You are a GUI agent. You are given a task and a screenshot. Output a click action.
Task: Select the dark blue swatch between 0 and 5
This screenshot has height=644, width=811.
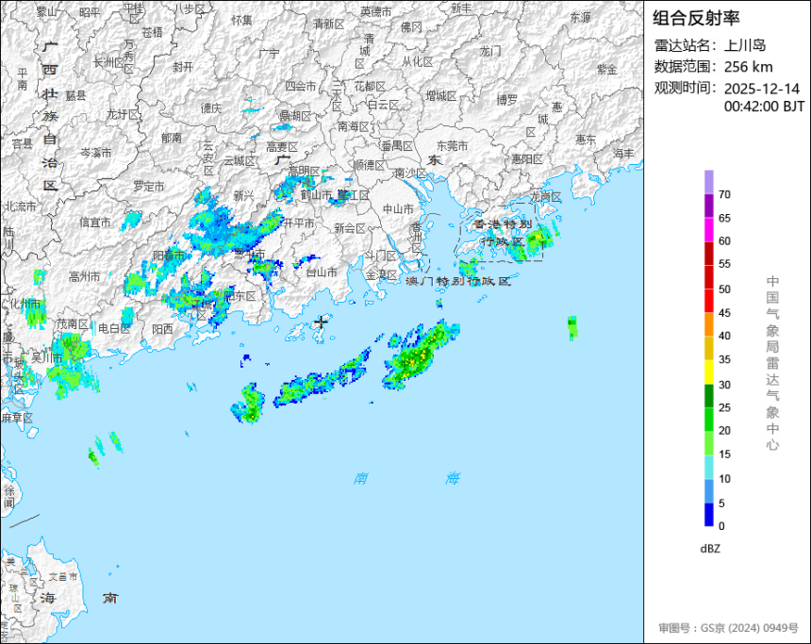point(708,515)
